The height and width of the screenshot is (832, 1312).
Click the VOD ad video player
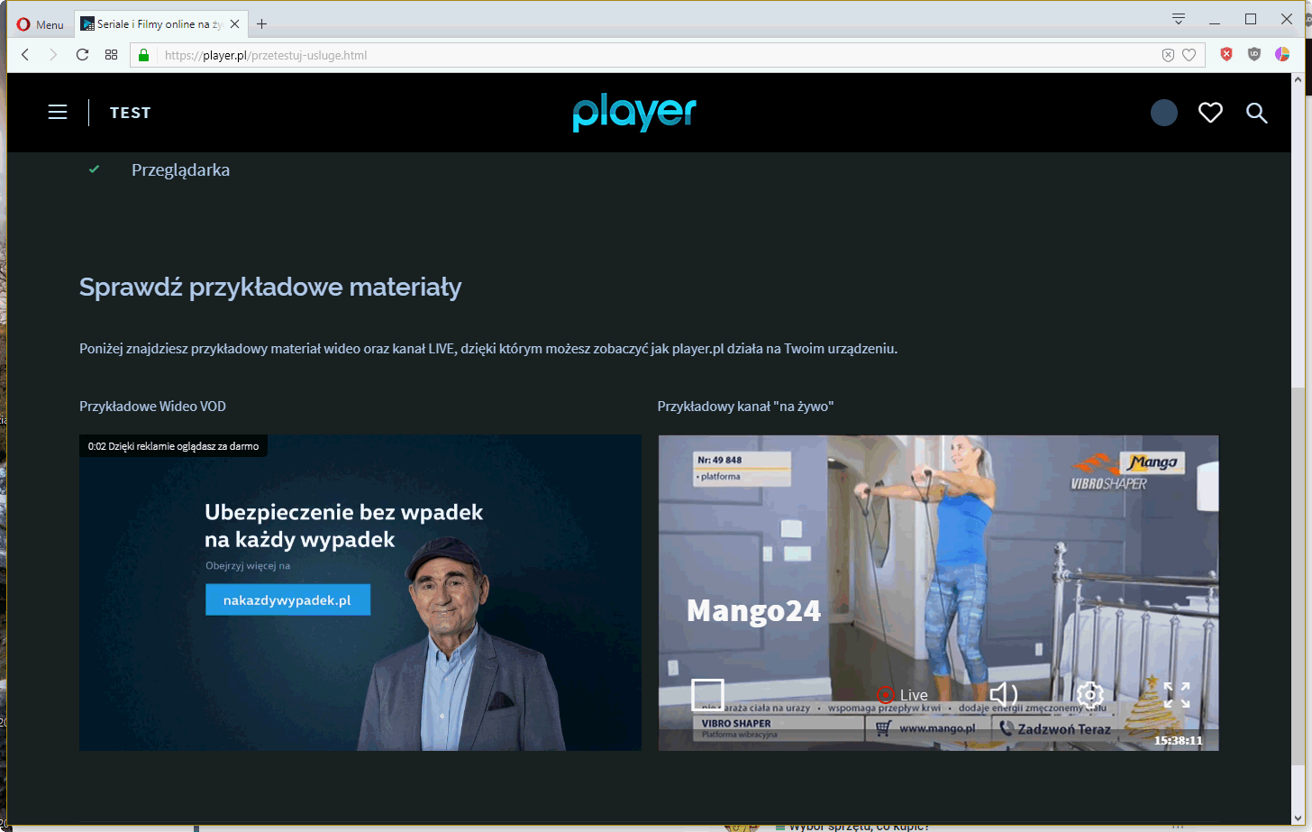[360, 593]
